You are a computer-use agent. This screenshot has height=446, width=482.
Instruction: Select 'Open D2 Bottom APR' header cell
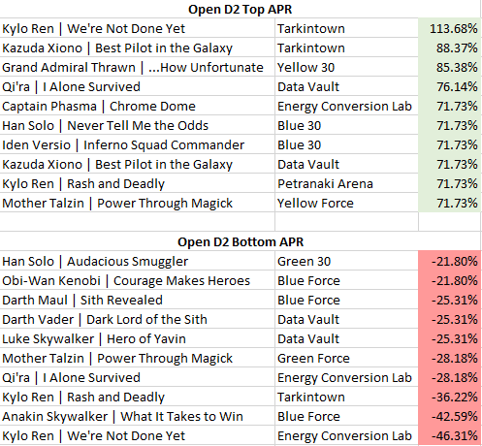pos(240,241)
